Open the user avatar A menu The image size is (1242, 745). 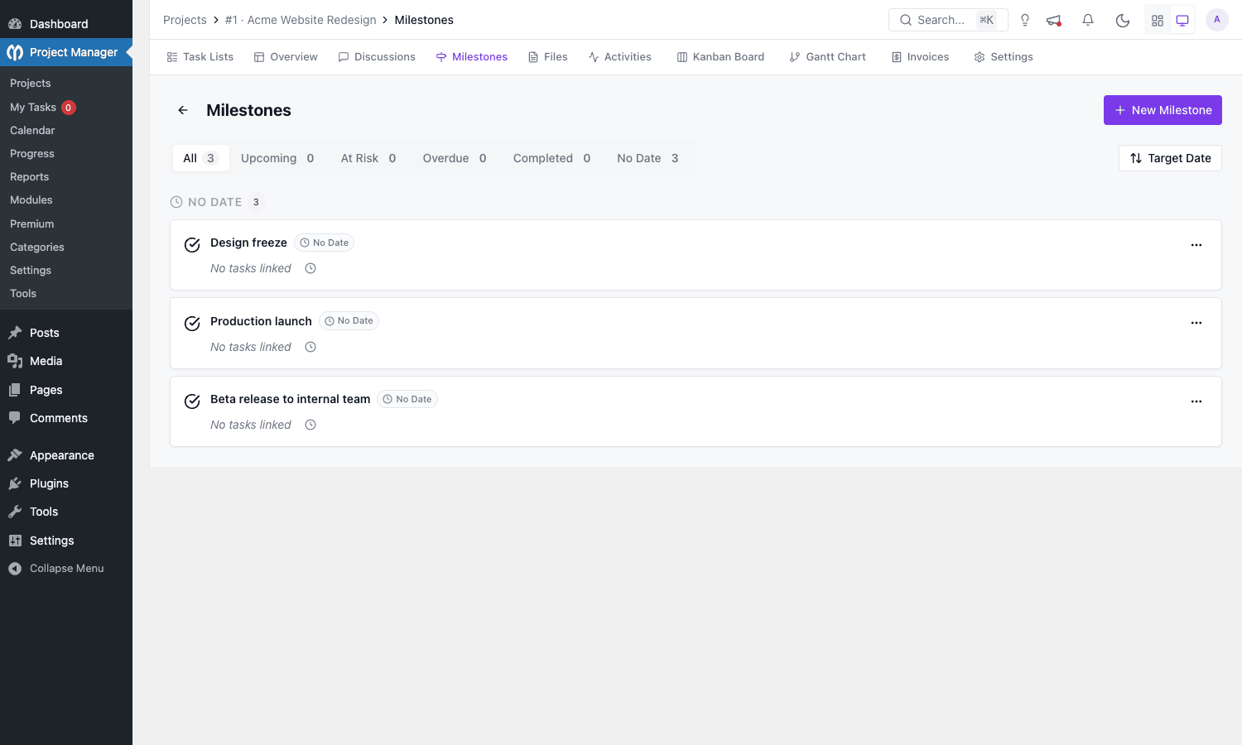click(x=1217, y=20)
